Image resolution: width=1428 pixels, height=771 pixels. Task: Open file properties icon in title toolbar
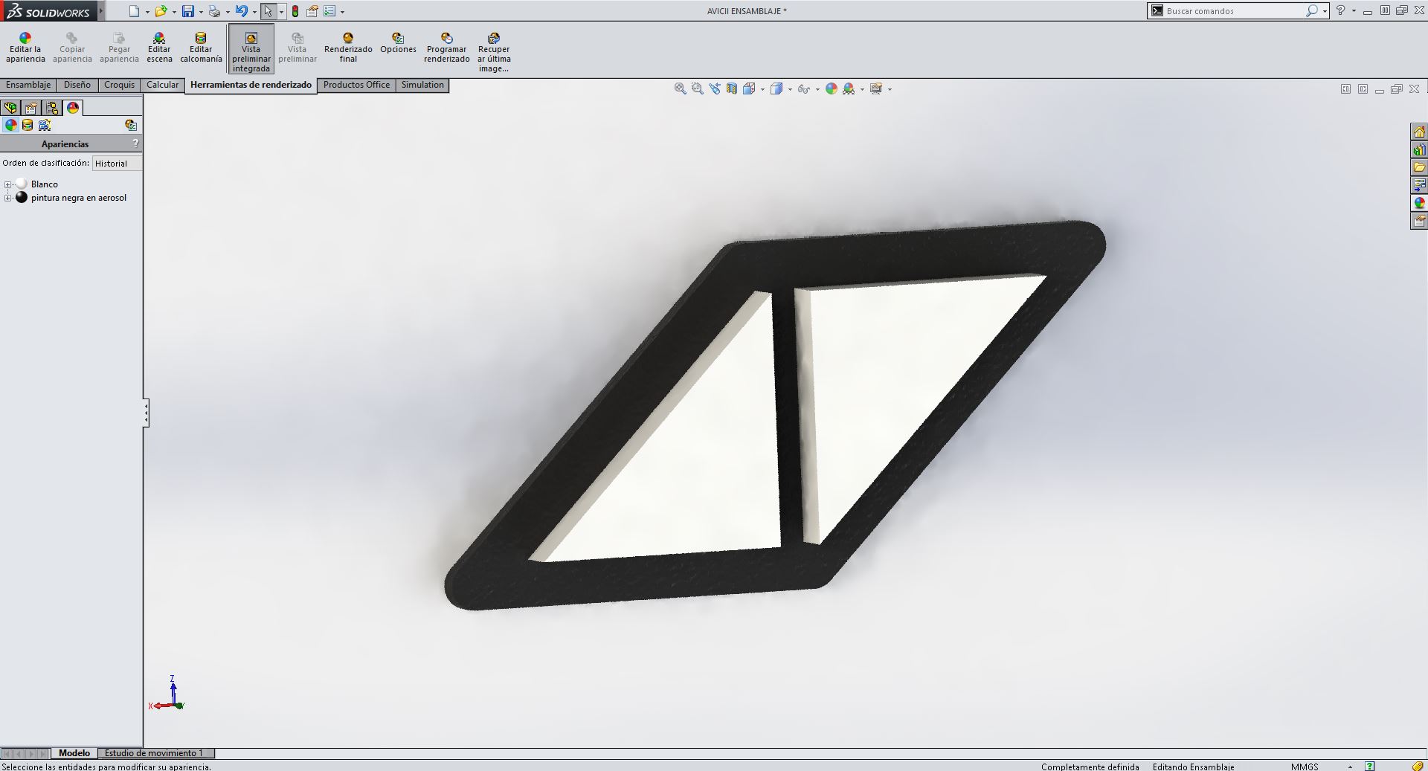tap(312, 11)
